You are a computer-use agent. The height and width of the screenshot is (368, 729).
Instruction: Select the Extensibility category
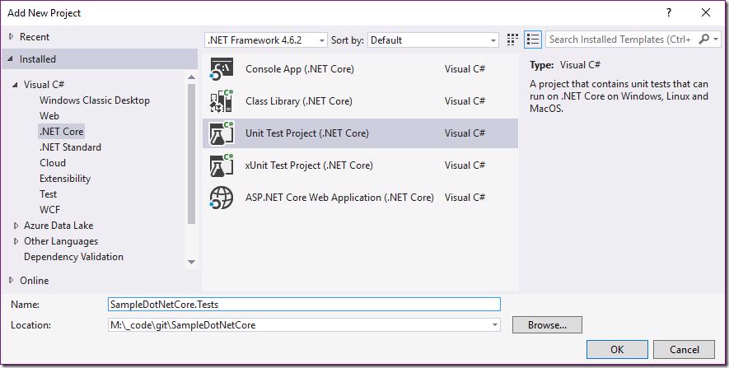coord(64,179)
